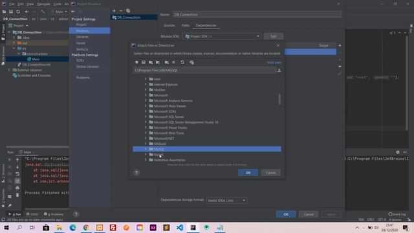Image resolution: width=414 pixels, height=233 pixels.
Task: Click the Edit button next to Module SDK
Action: (274, 36)
